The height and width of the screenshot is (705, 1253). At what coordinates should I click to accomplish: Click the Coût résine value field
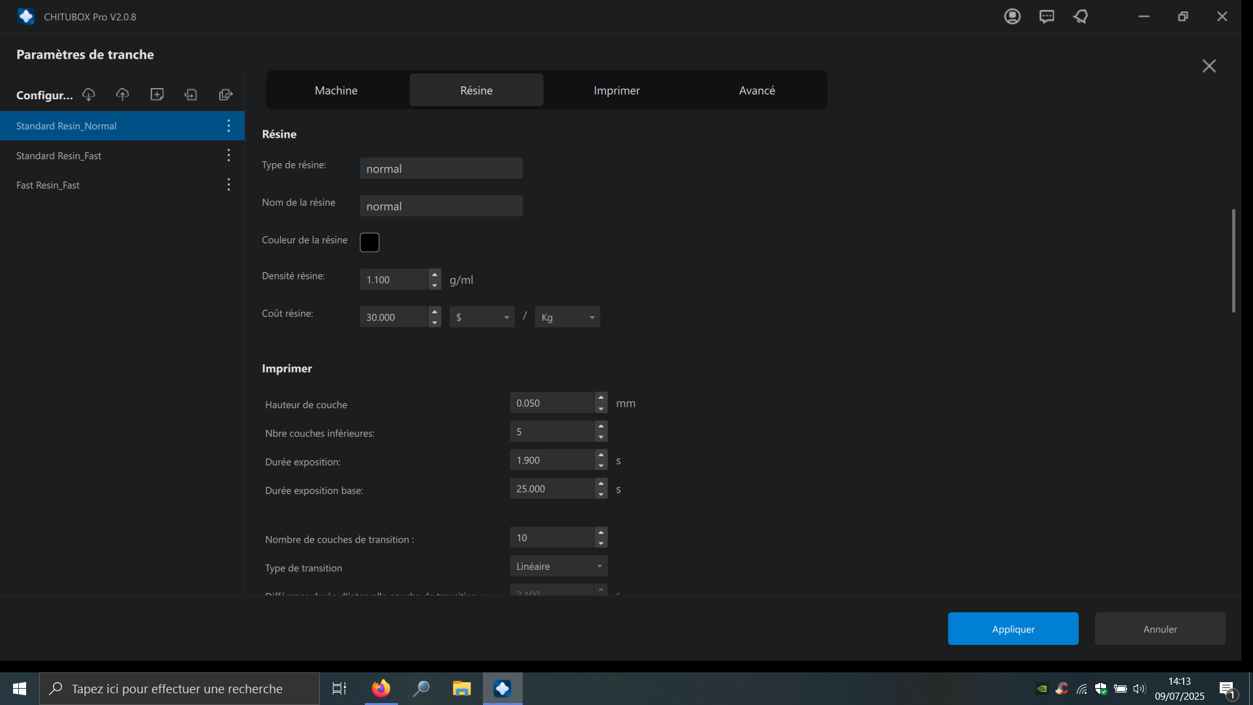tap(394, 317)
